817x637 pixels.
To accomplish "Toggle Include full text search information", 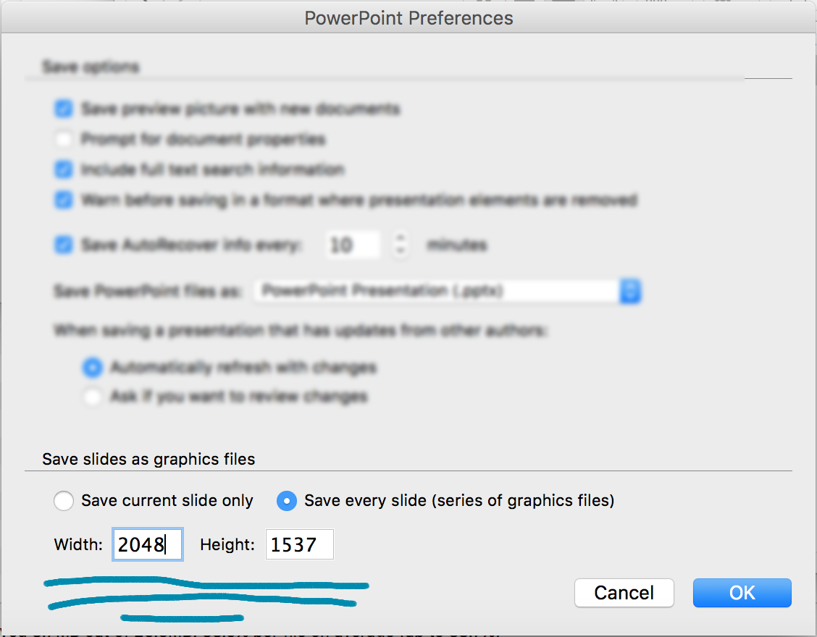I will point(64,170).
